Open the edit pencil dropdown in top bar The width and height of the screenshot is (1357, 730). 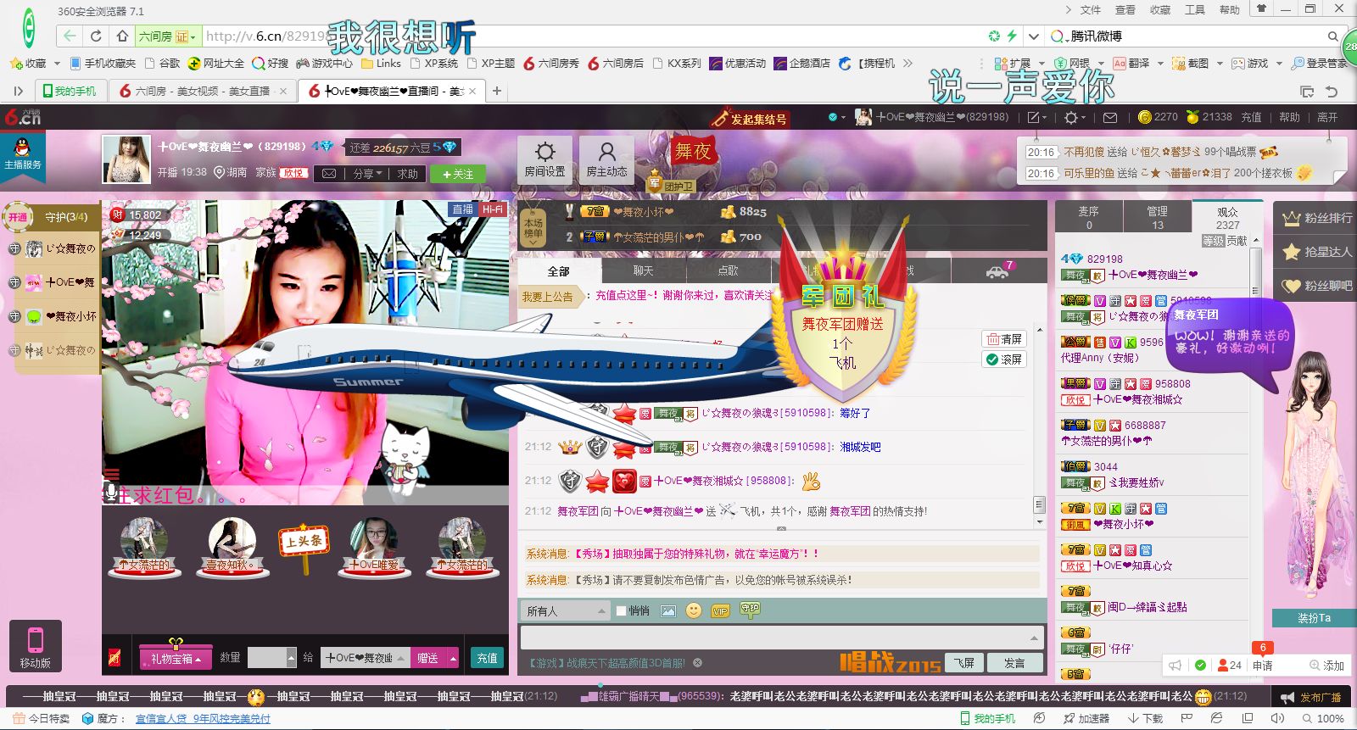tap(1037, 117)
